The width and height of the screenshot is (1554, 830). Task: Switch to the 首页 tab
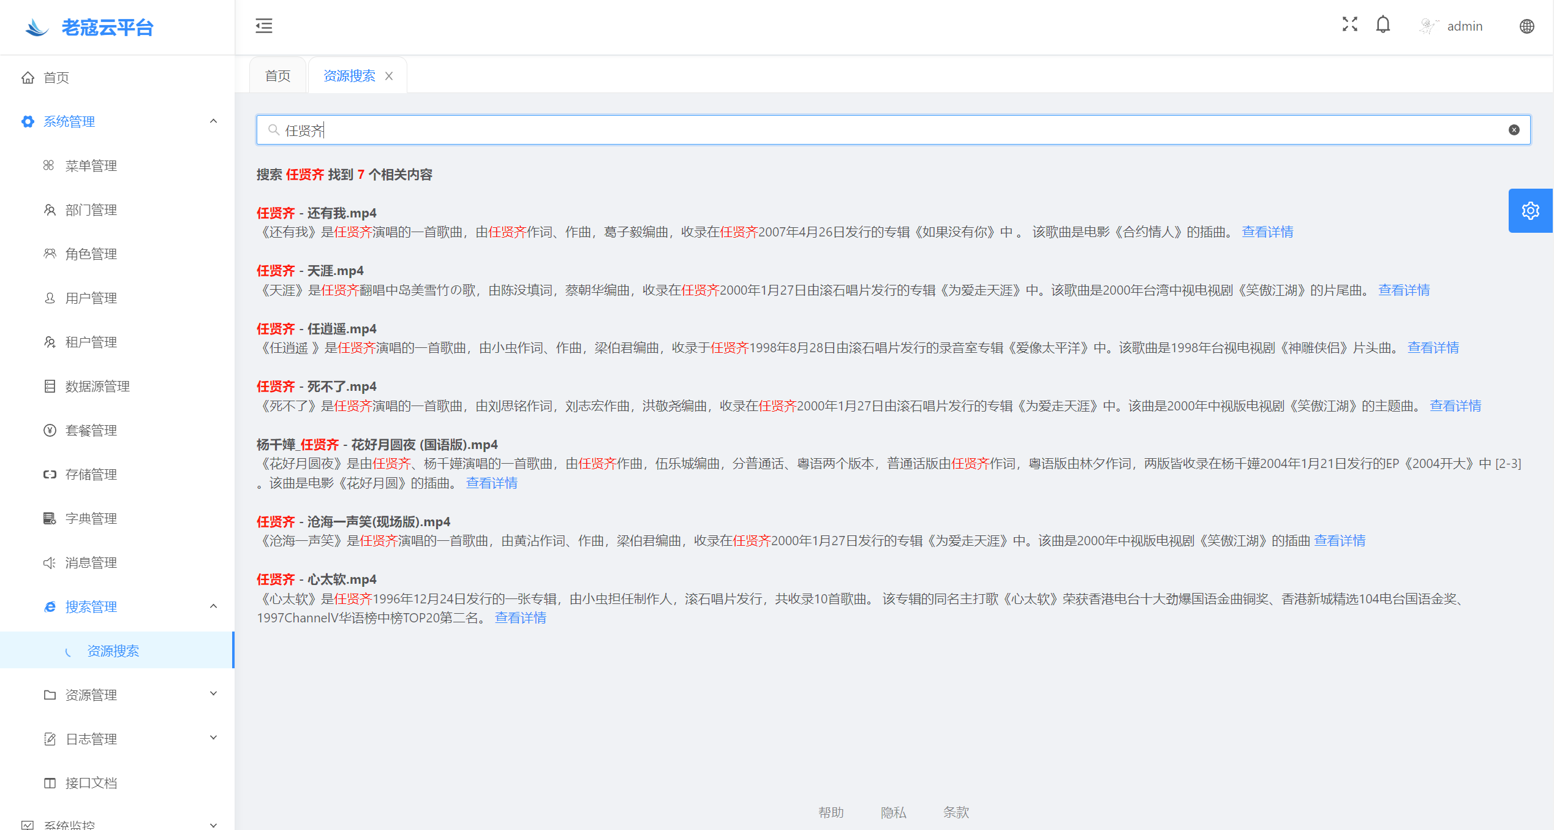pos(277,76)
